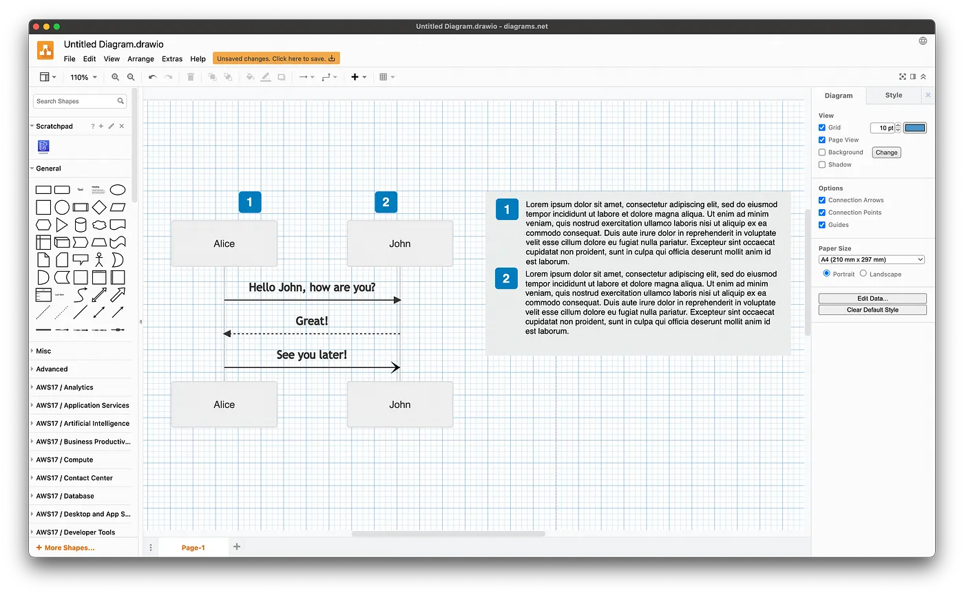Click the Undo arrow in the toolbar
Image resolution: width=964 pixels, height=595 pixels.
(151, 77)
